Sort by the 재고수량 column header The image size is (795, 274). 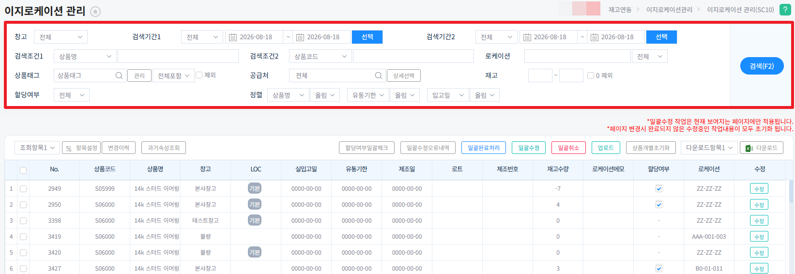pyautogui.click(x=558, y=169)
